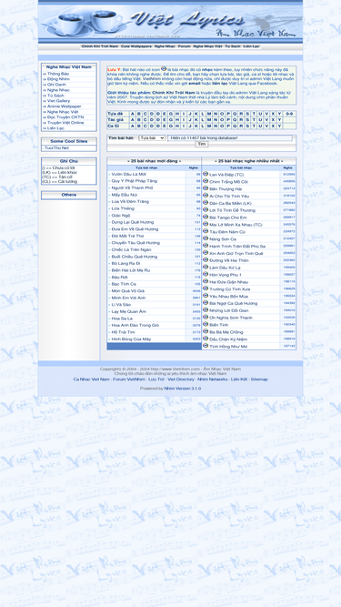Screen dimensions: 341x607
Task: Click the music icon beside Dấu Chân Kỷ Niệm
Action: (x=206, y=339)
